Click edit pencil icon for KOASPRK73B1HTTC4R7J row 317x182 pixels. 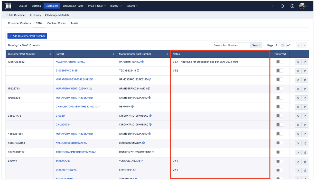(x=305, y=62)
